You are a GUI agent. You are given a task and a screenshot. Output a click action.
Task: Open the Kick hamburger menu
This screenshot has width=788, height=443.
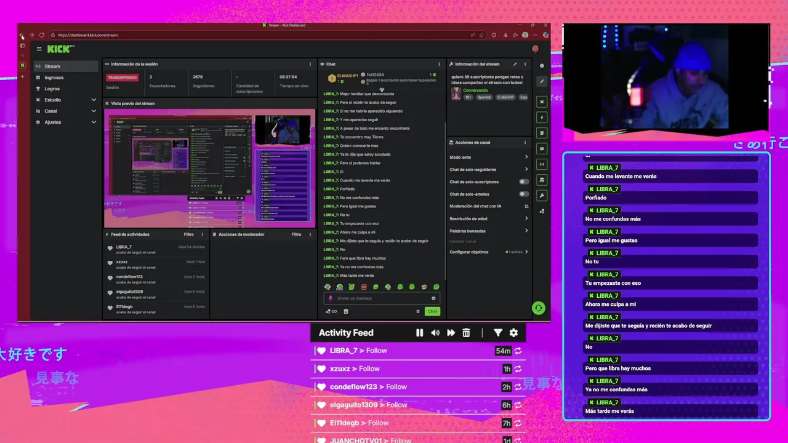pos(39,49)
